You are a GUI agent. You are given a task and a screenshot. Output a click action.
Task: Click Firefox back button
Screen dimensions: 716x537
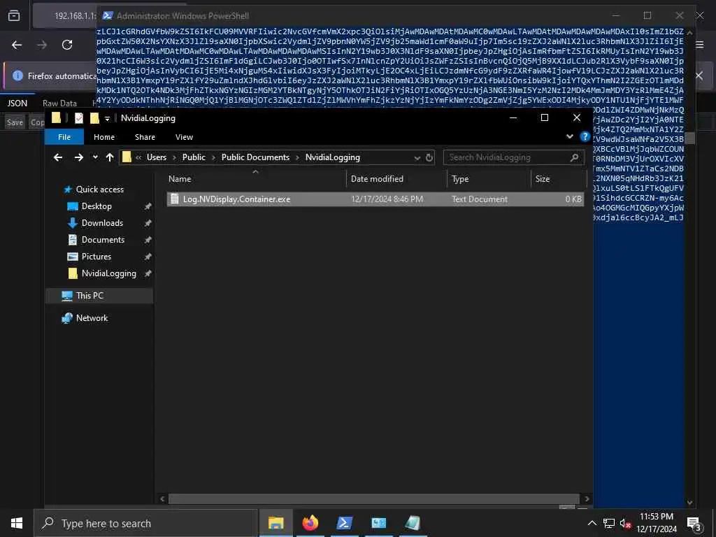point(17,45)
